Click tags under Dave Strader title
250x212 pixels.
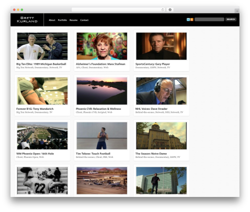159,112
